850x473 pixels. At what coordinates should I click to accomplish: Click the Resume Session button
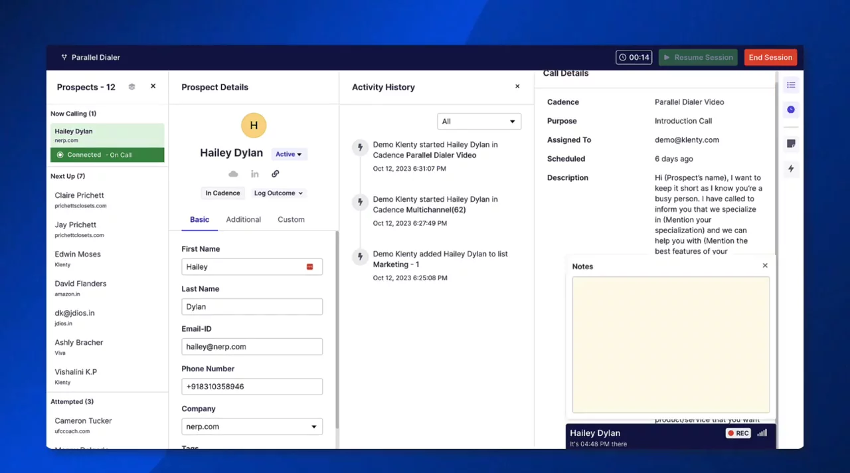(698, 57)
